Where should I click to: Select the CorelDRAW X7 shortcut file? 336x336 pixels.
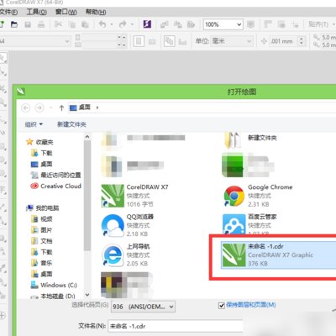tap(135, 196)
